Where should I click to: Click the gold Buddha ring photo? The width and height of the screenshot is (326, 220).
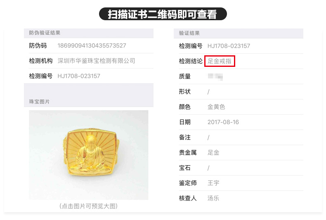(89, 155)
